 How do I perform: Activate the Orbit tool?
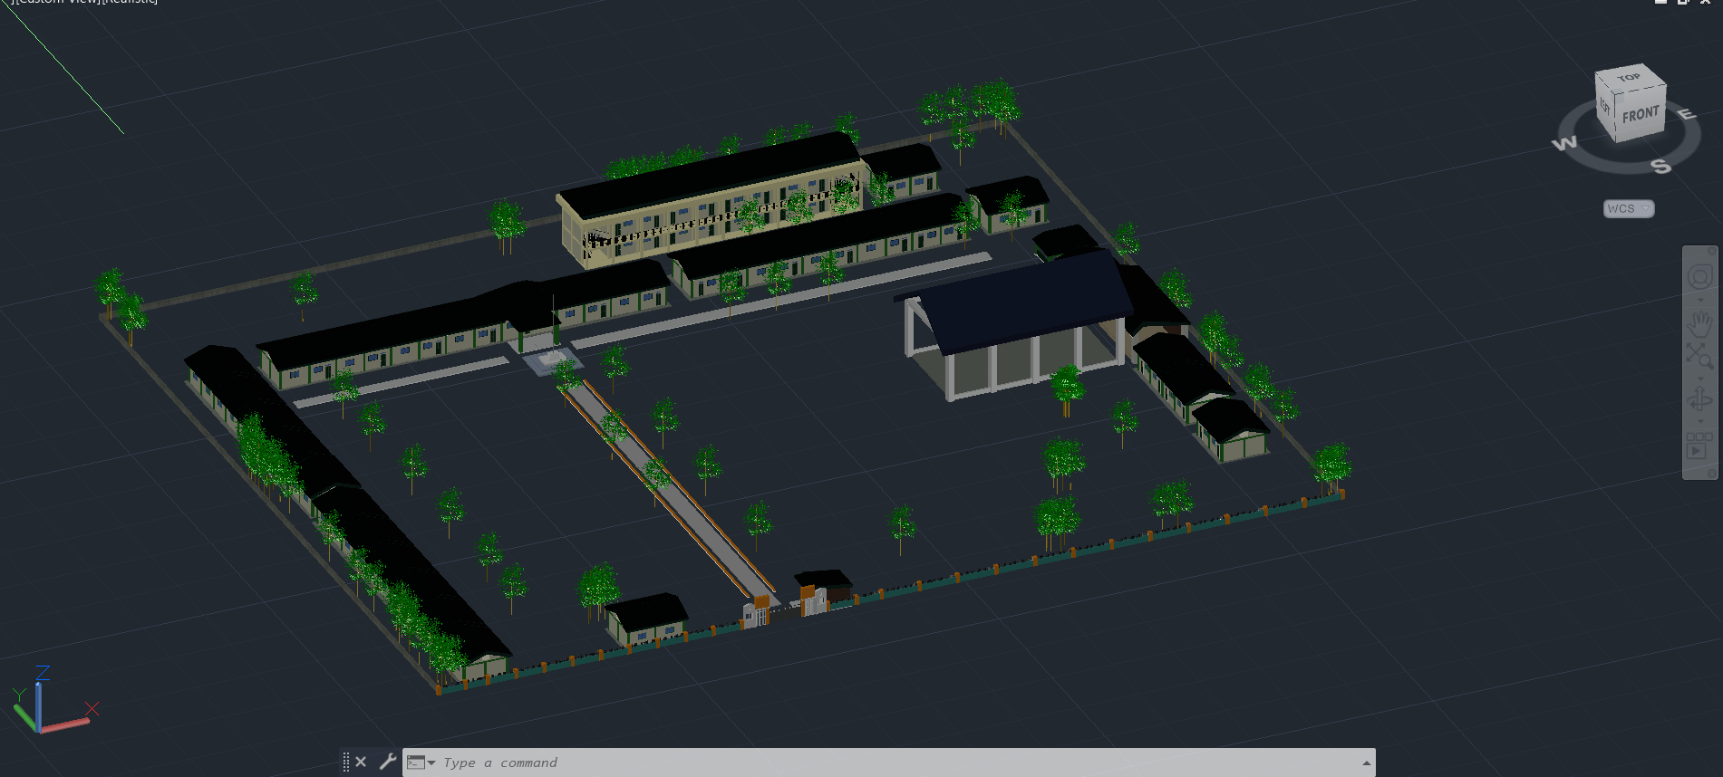click(1699, 400)
